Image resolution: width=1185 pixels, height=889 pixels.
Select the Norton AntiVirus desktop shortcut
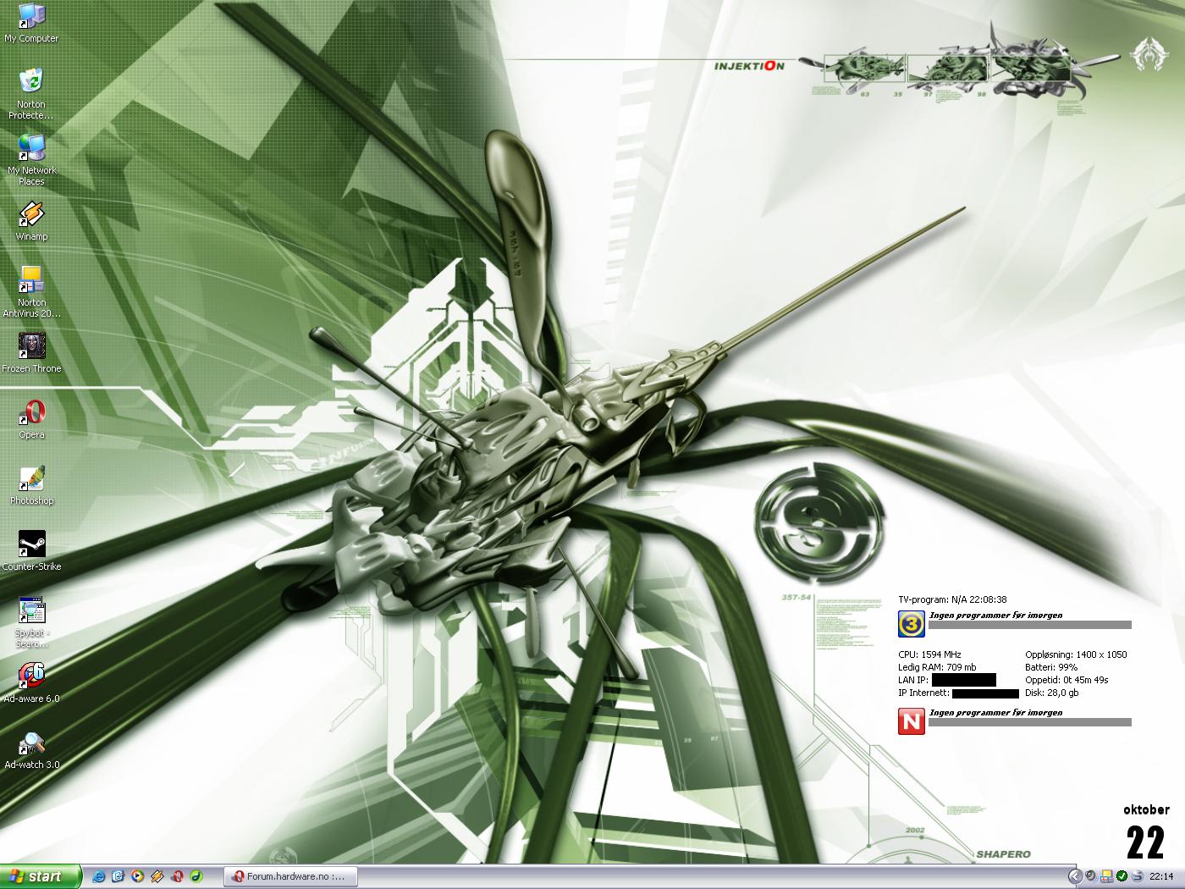point(31,291)
